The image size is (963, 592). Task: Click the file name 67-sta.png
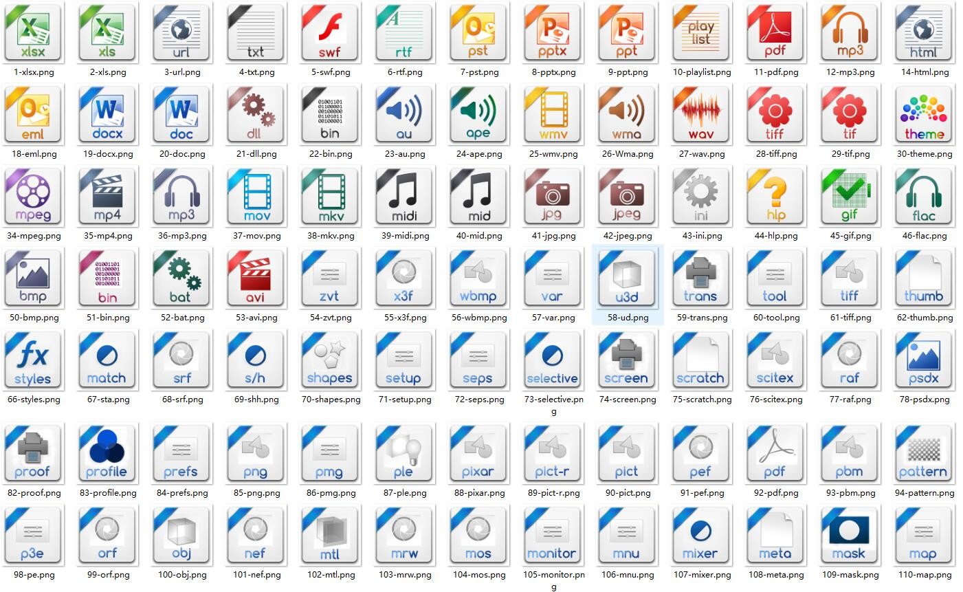[108, 399]
